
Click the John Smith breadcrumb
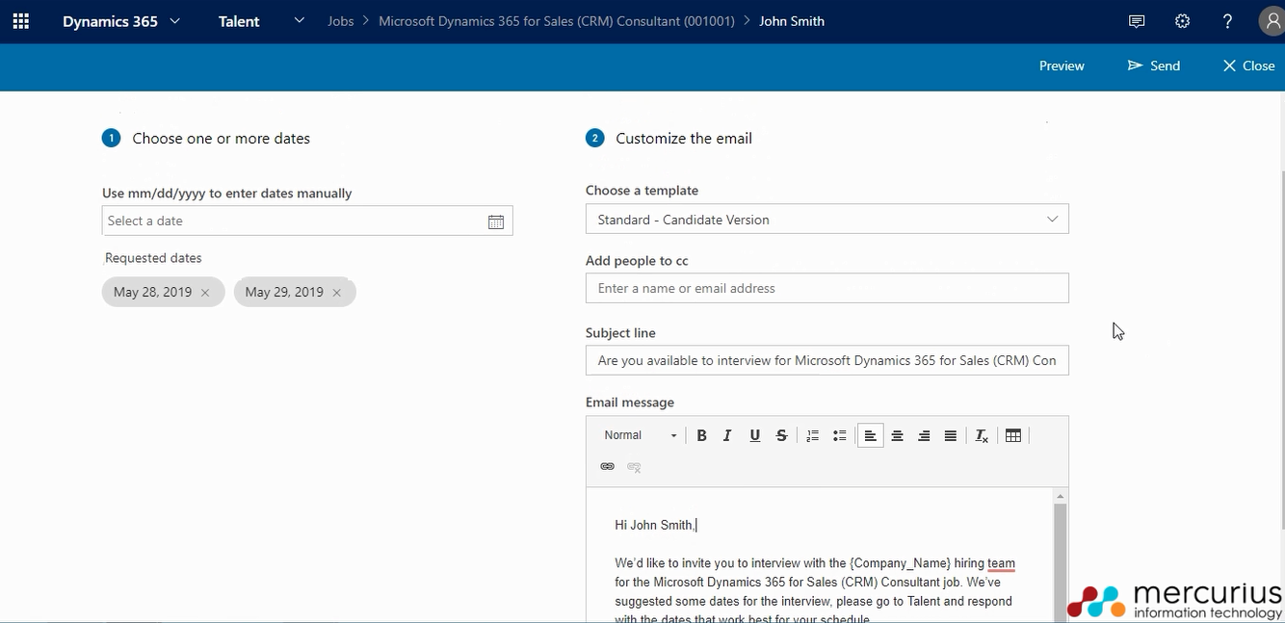(x=792, y=21)
